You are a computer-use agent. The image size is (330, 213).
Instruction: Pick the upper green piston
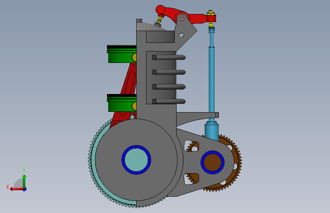click(x=122, y=54)
